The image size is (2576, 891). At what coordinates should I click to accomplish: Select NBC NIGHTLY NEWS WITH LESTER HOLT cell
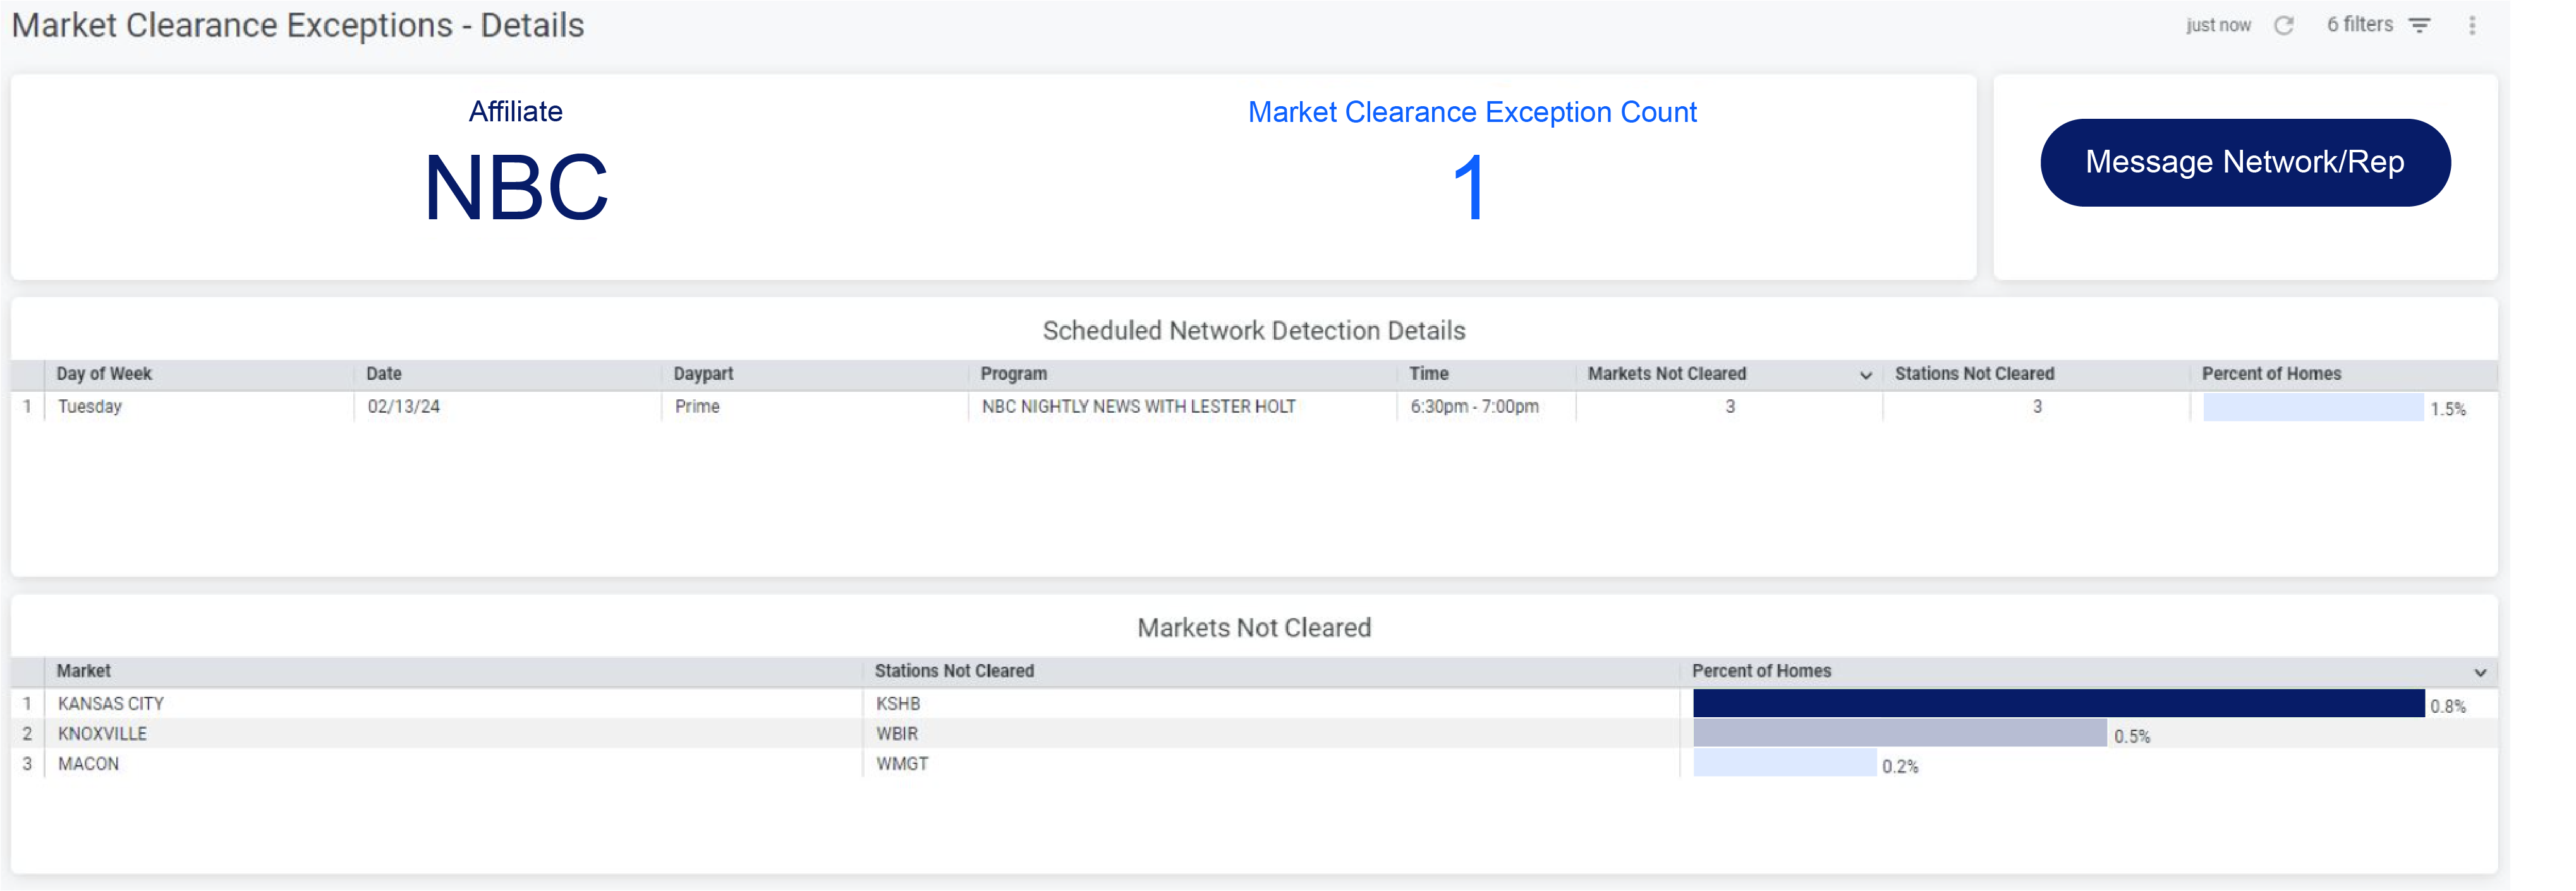(x=1182, y=406)
